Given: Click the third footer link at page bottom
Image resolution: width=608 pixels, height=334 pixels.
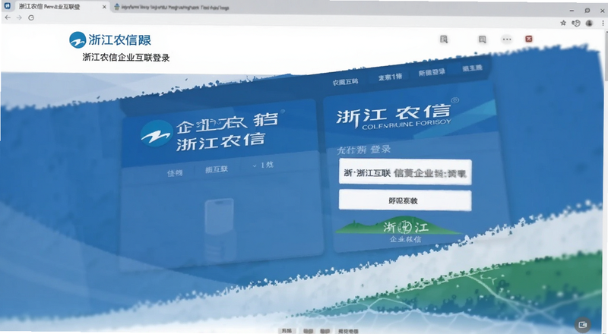Looking at the screenshot, I should point(325,331).
